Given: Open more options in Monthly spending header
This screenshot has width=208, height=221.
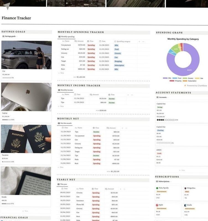Looking at the screenshot, I should pyautogui.click(x=143, y=41).
